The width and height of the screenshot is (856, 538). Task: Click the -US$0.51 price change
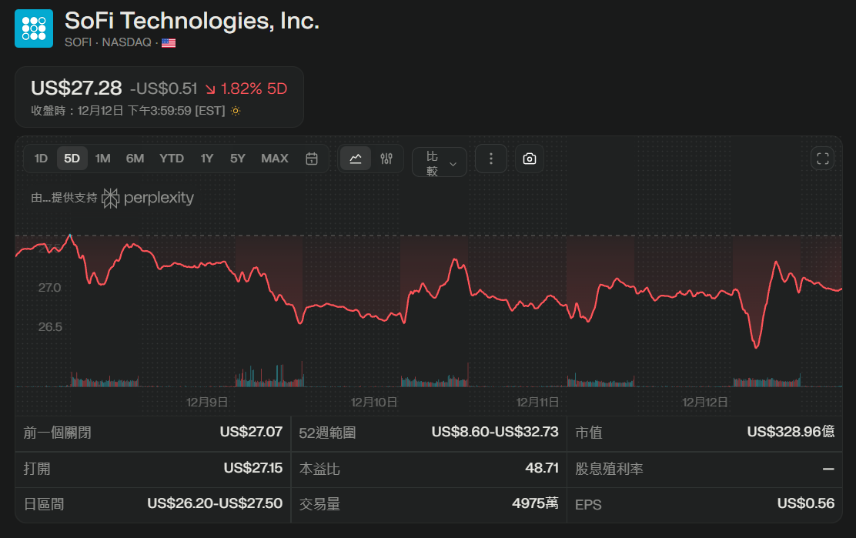coord(164,89)
